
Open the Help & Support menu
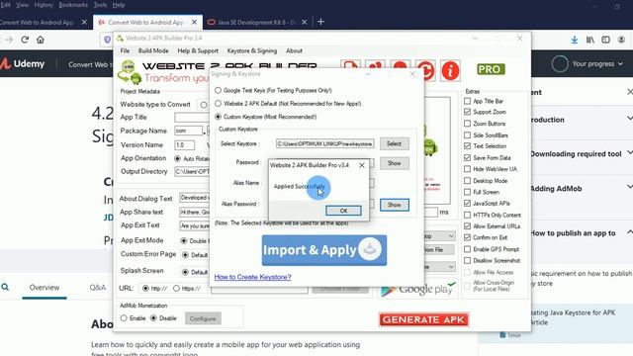(x=198, y=50)
